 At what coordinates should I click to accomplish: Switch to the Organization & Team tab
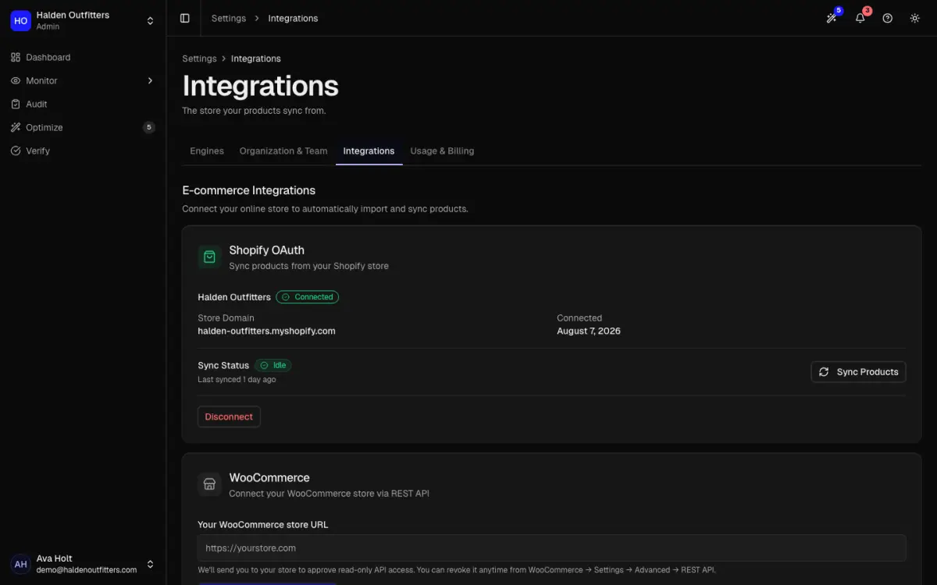point(283,151)
